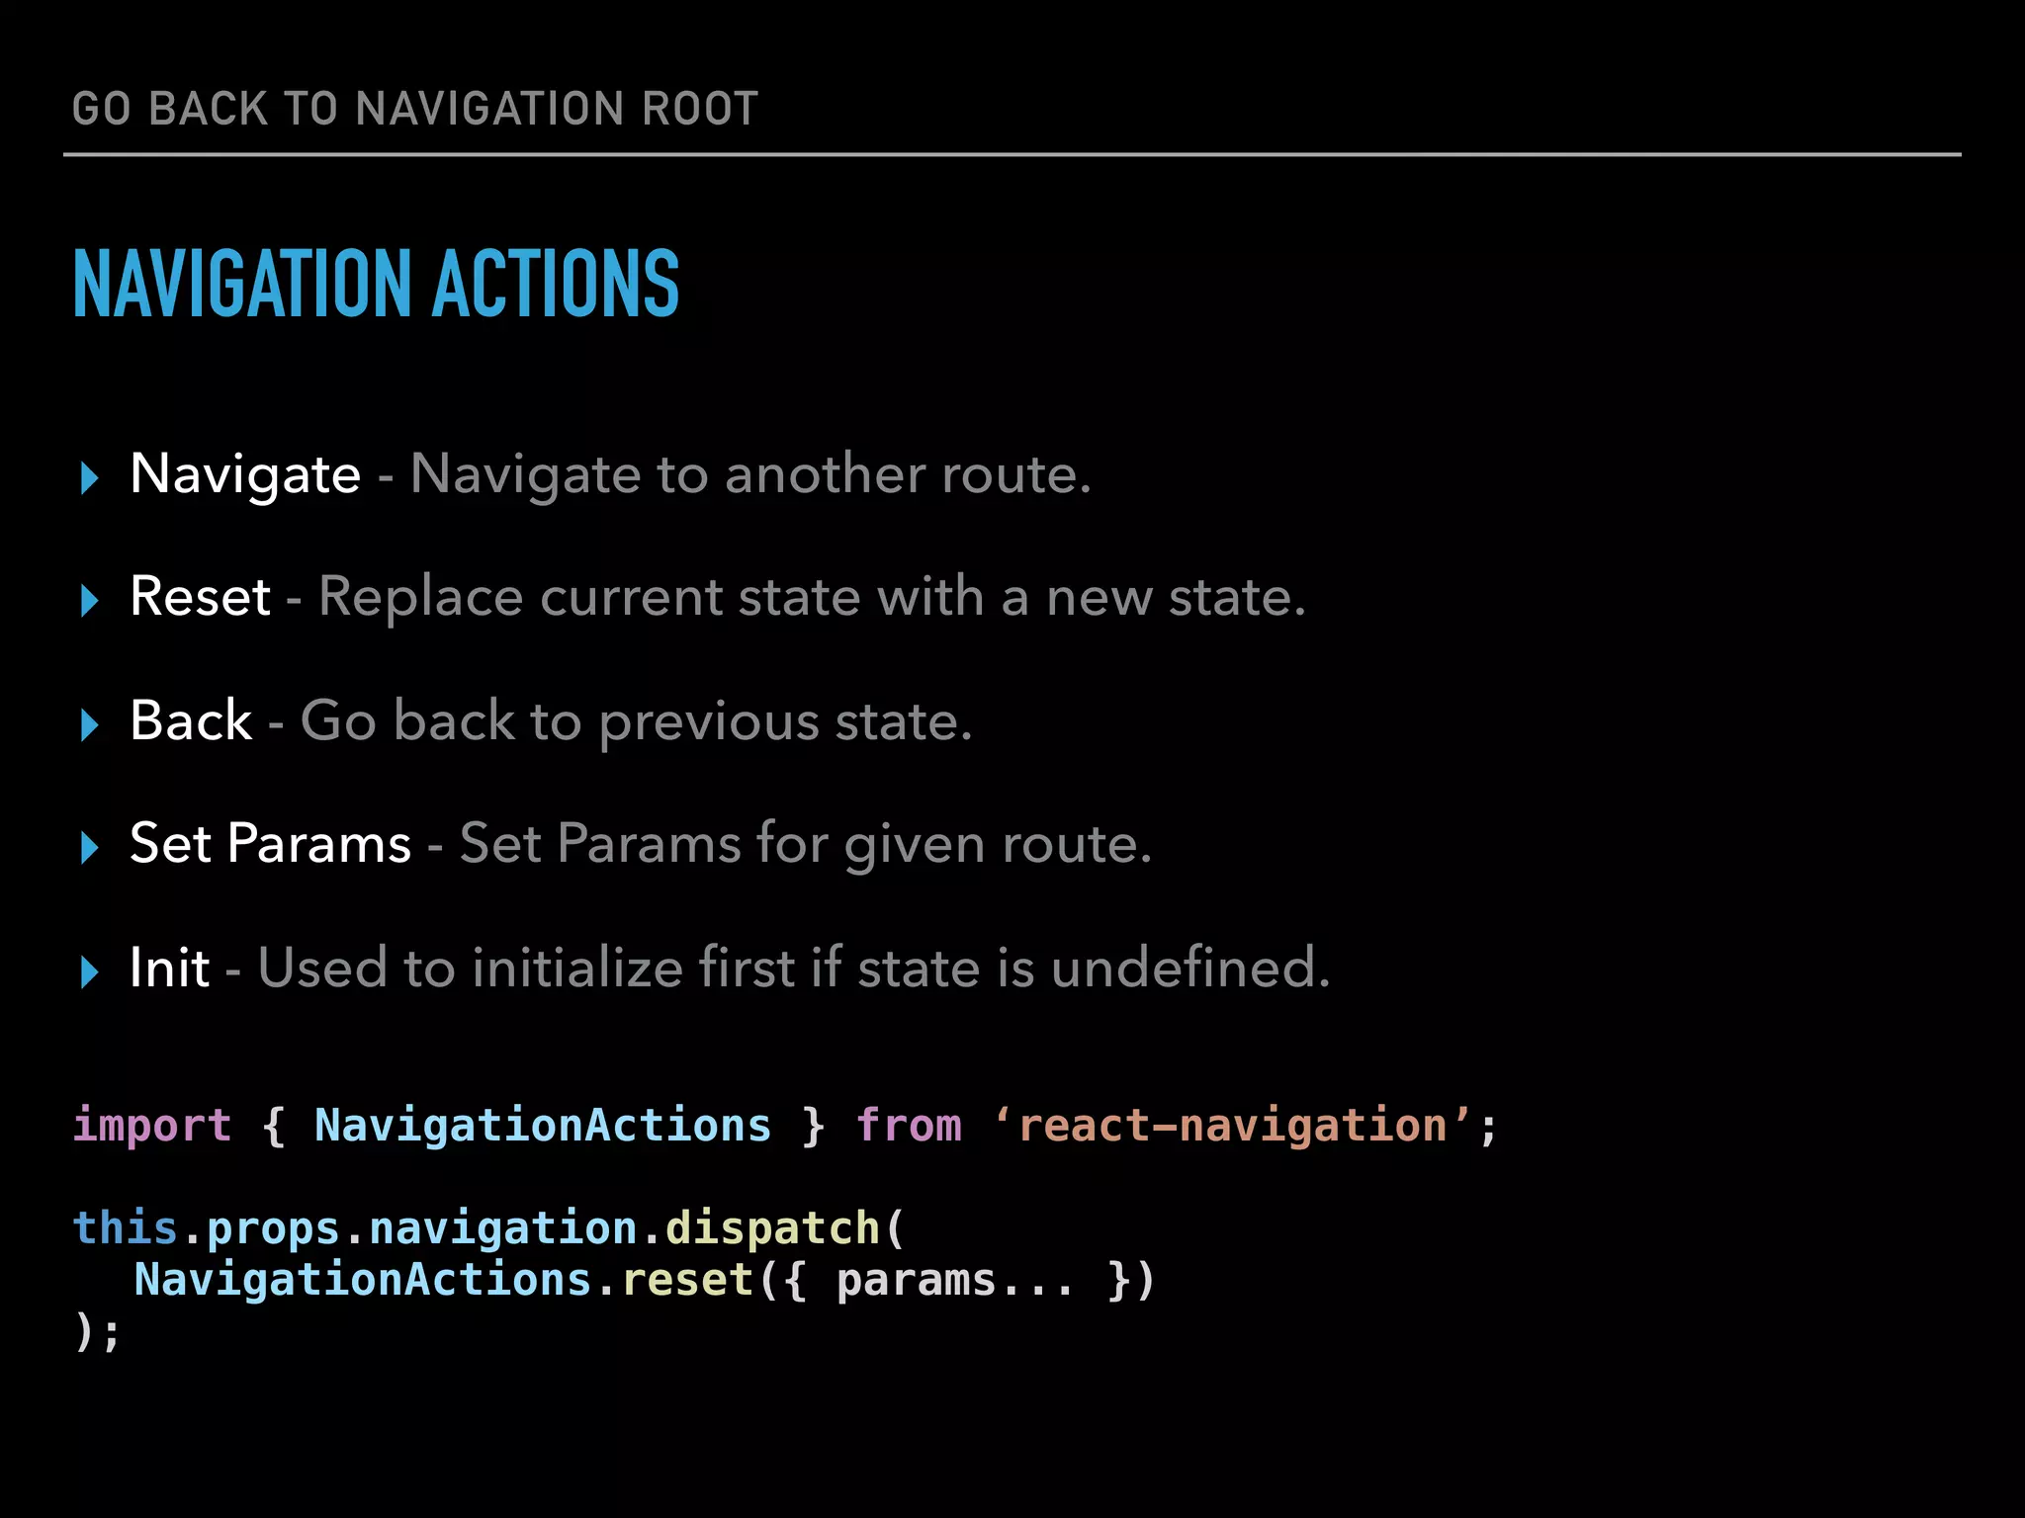Click 'Used to initialize first if state is undefined.'
Viewport: 2025px width, 1518px height.
tap(794, 968)
